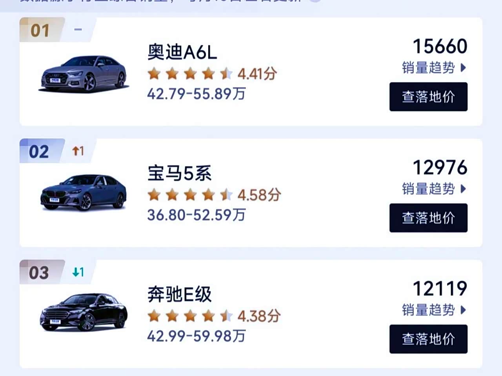
Task: Tap 查落地价 button for 奥迪A6L
Action: pos(428,97)
